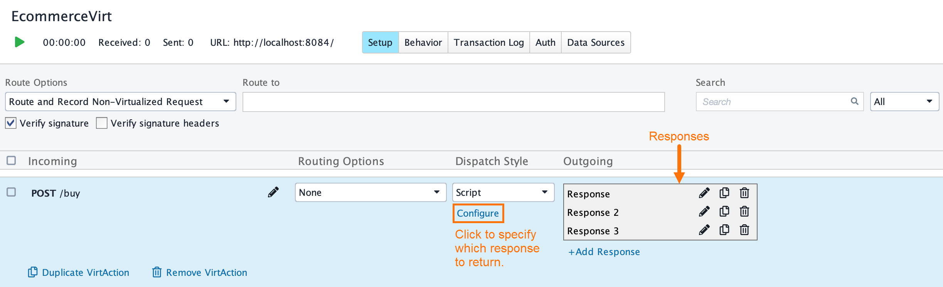The image size is (943, 287).
Task: Duplicate the first Response entry
Action: [724, 193]
